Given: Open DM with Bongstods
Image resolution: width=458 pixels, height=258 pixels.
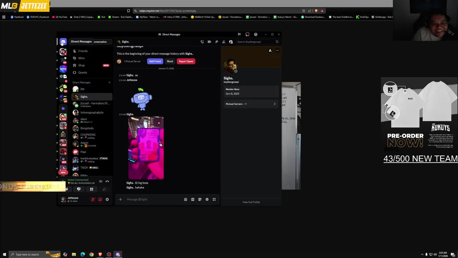Looking at the screenshot, I should click(x=92, y=128).
